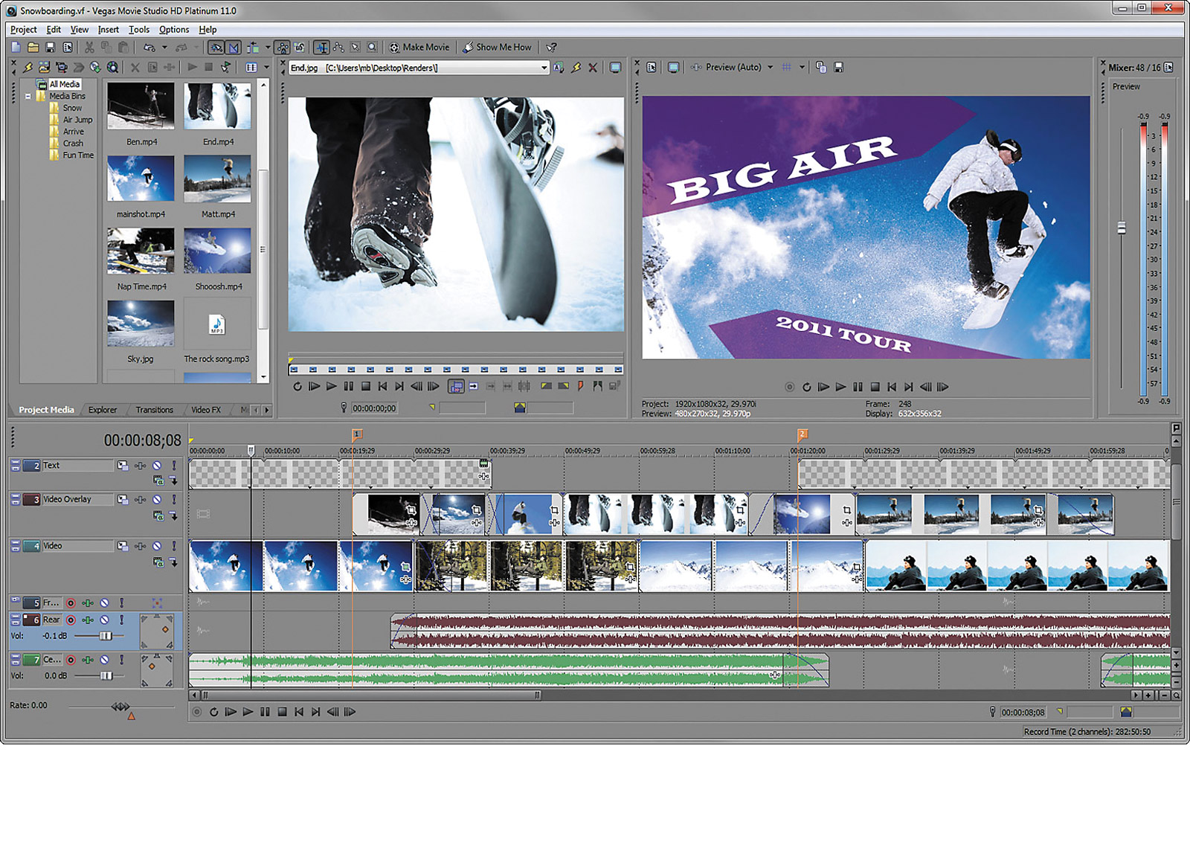1190x845 pixels.
Task: Mute the Text video track
Action: point(157,466)
